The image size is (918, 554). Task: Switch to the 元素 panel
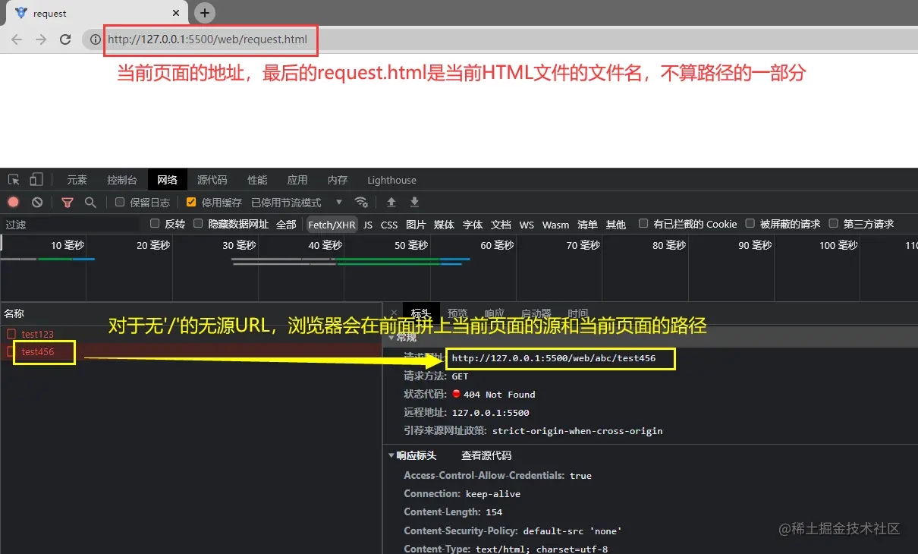77,180
